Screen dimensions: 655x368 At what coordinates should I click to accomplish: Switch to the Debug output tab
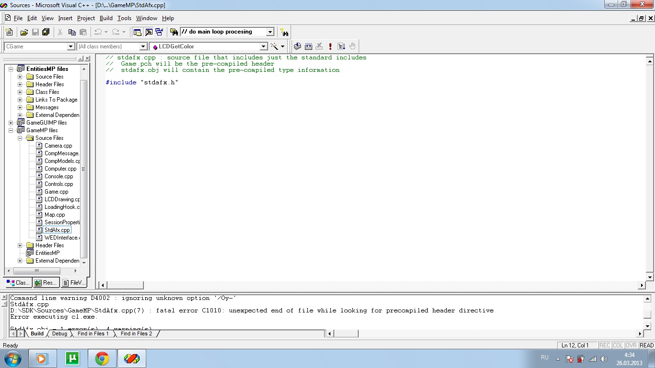point(59,333)
